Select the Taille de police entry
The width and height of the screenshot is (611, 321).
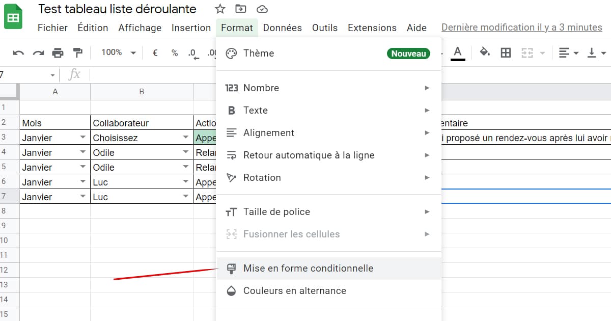pos(328,212)
